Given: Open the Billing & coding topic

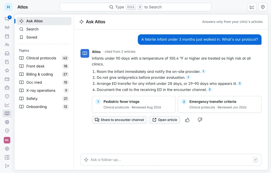Looking at the screenshot, I should 44,74.
